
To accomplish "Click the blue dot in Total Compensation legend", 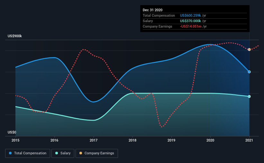I will click(x=10, y=153).
